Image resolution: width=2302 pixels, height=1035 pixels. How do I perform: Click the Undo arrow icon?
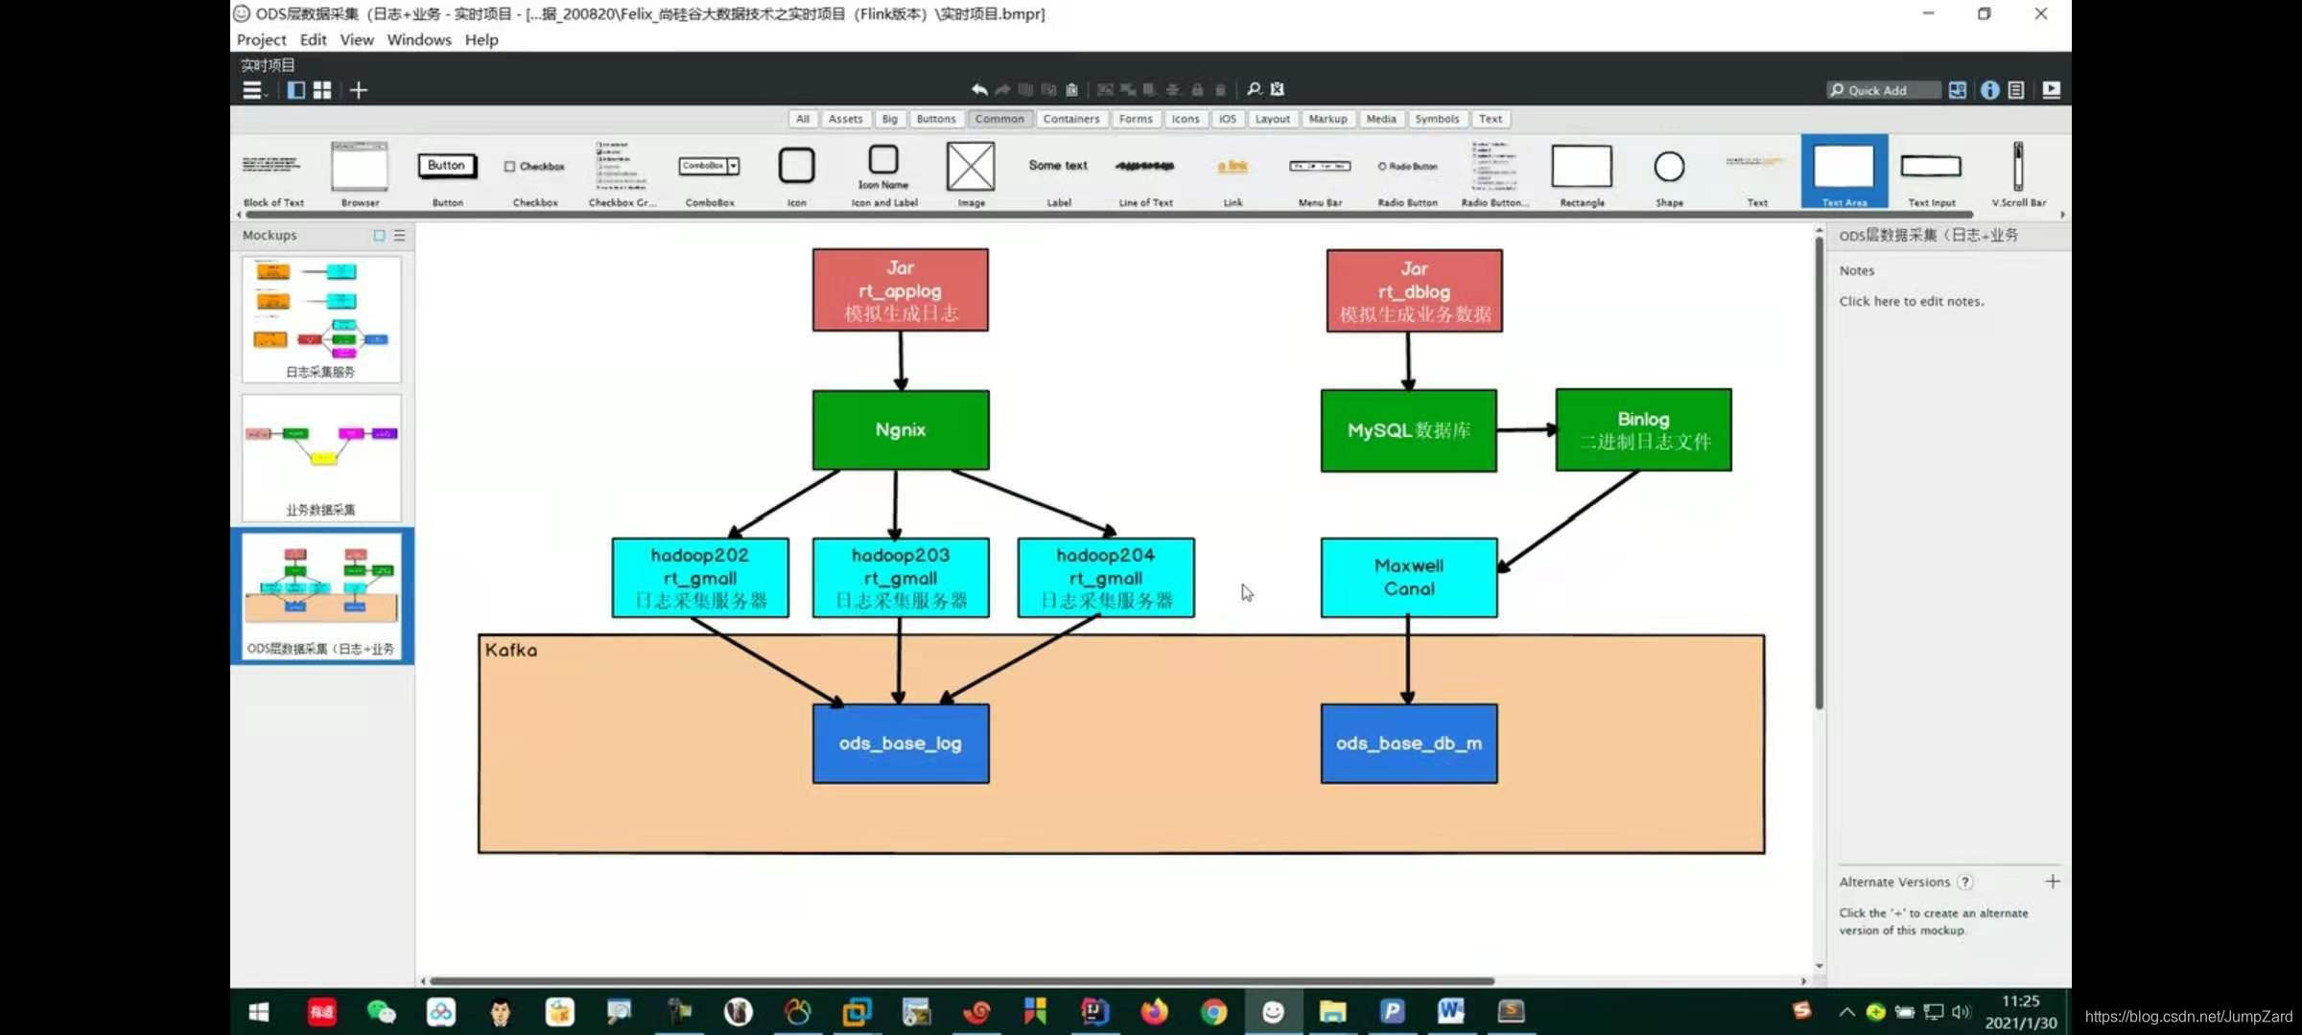click(x=979, y=89)
